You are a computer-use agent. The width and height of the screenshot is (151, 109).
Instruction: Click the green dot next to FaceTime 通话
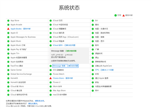pyautogui.click(x=8, y=66)
